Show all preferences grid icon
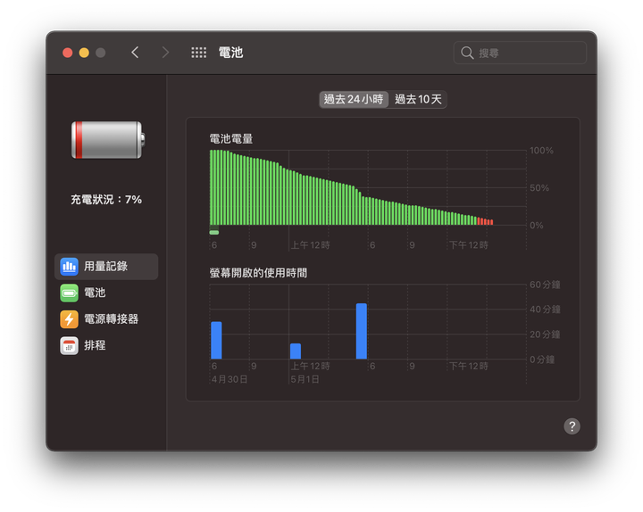The width and height of the screenshot is (643, 512). tap(199, 53)
